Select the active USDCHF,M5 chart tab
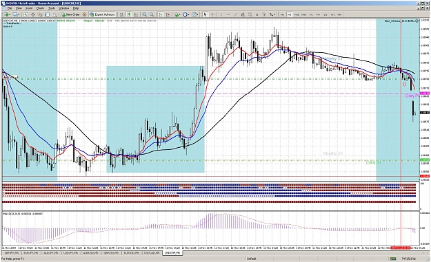The width and height of the screenshot is (431, 262). pyautogui.click(x=172, y=253)
